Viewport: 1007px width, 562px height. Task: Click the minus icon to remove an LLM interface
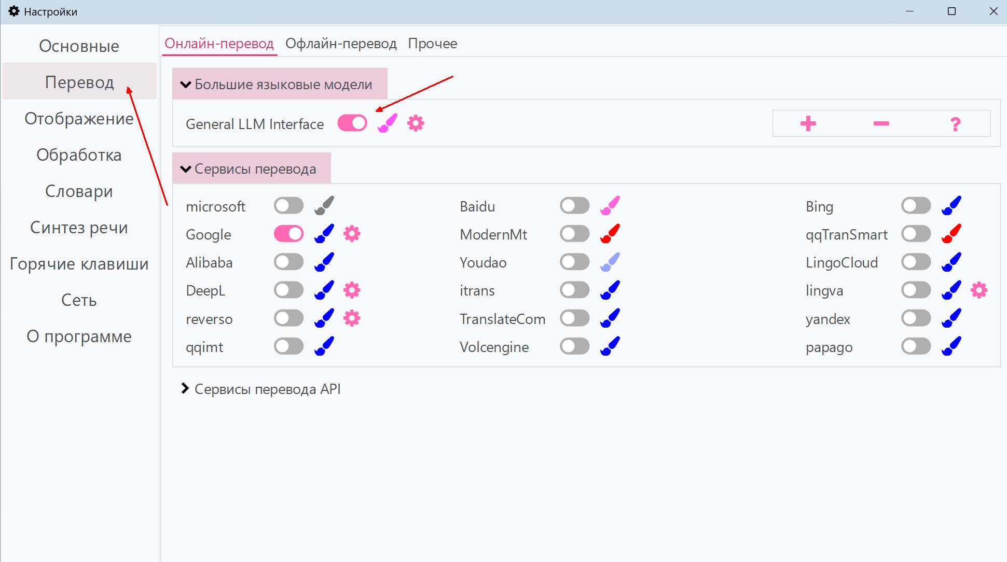coord(881,123)
